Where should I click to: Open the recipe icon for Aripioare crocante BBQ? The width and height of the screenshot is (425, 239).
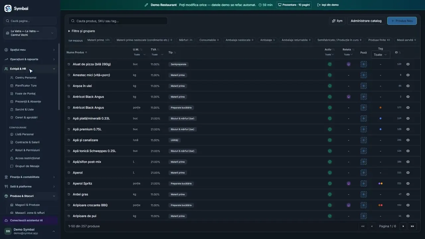click(x=349, y=205)
